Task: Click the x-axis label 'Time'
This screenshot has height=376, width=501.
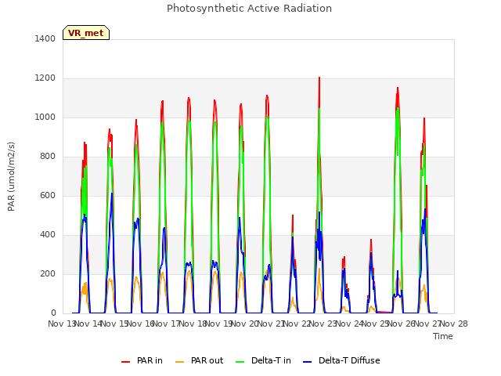Action: 443,336
